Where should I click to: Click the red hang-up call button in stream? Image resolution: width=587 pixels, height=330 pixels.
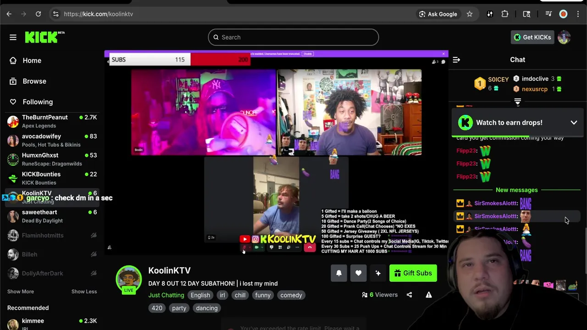pyautogui.click(x=310, y=247)
